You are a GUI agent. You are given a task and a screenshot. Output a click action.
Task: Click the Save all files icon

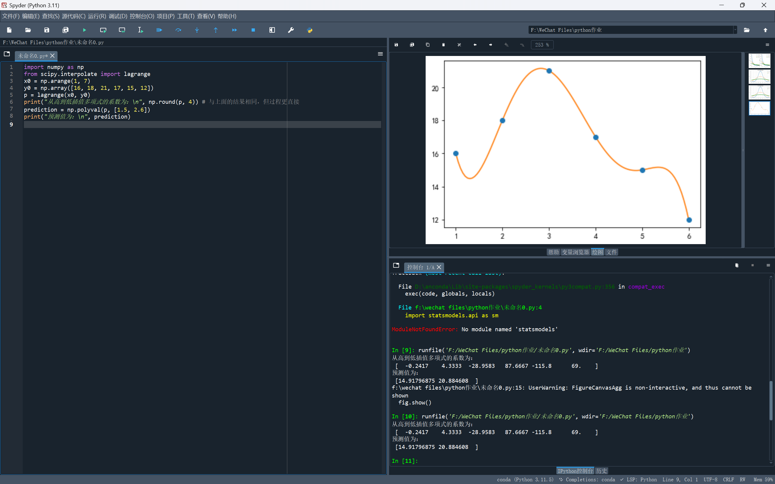click(65, 30)
